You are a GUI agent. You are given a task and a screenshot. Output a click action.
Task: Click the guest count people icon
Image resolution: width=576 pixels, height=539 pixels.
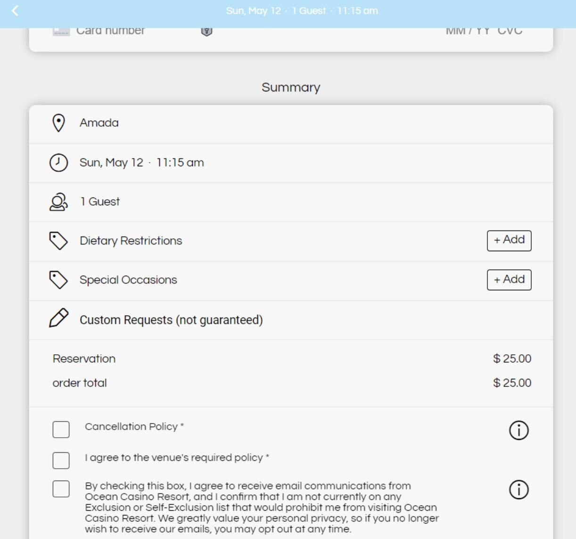[58, 202]
